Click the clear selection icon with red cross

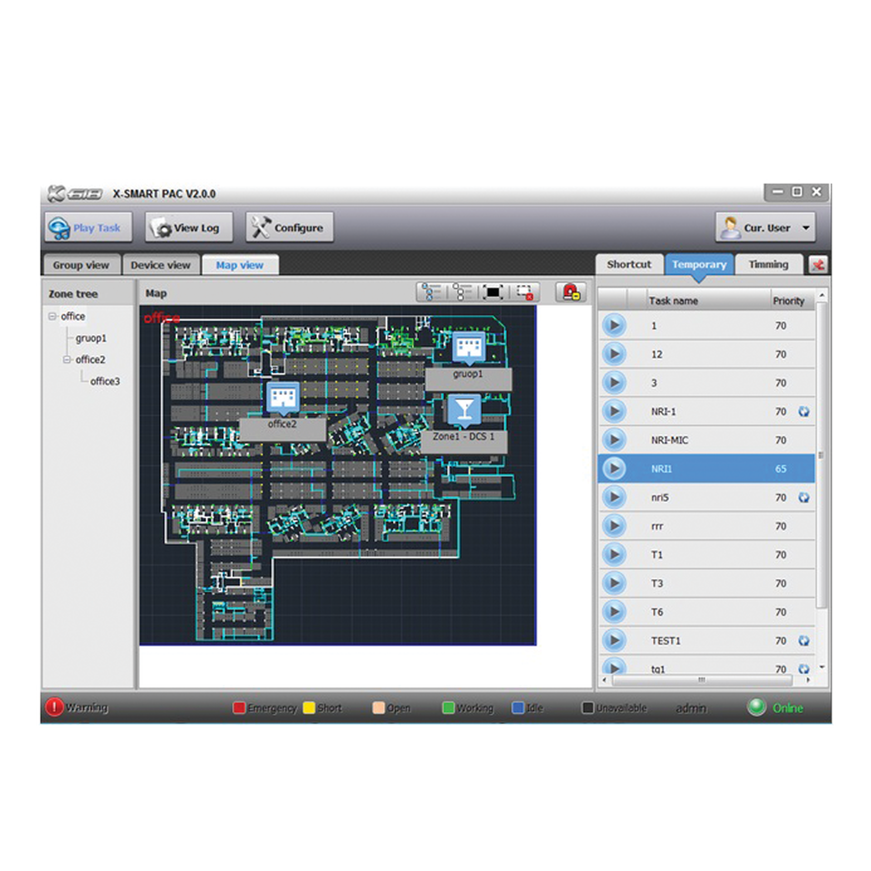[524, 293]
